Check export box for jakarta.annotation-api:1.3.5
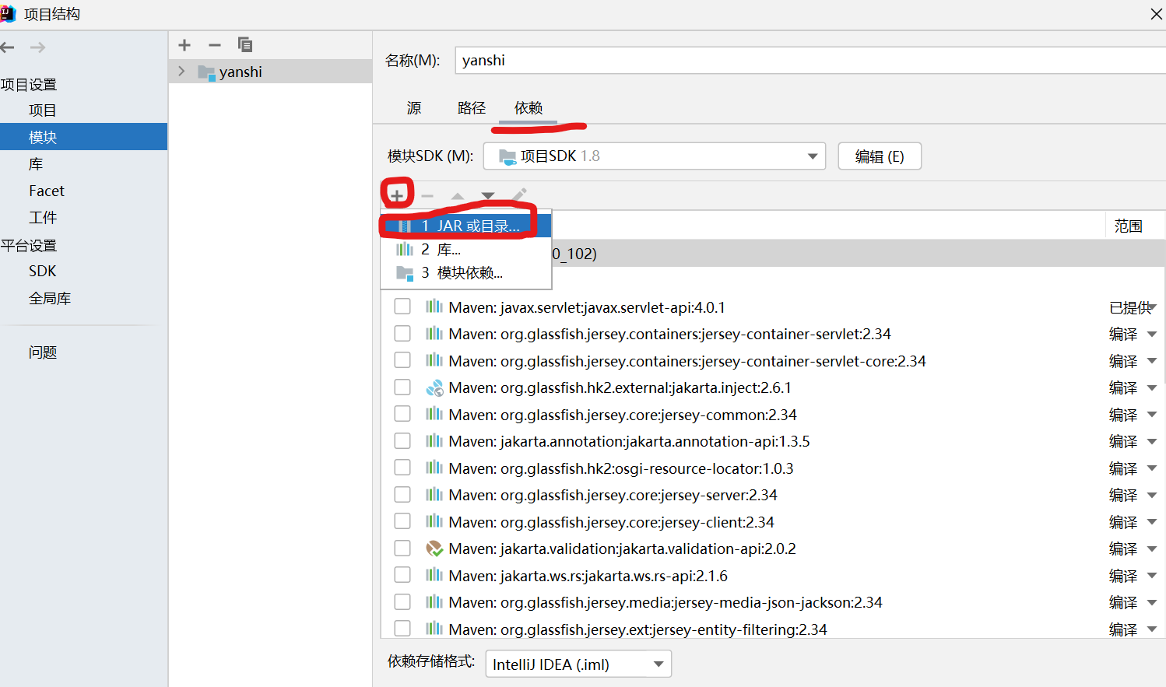This screenshot has height=687, width=1166. 402,440
